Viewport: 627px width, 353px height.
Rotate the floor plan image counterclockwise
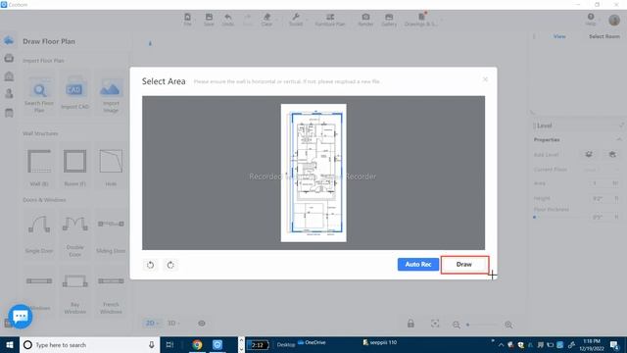(150, 265)
